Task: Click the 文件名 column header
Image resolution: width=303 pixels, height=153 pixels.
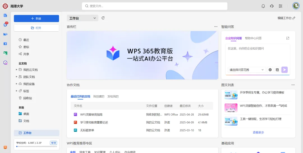Action: pyautogui.click(x=78, y=106)
